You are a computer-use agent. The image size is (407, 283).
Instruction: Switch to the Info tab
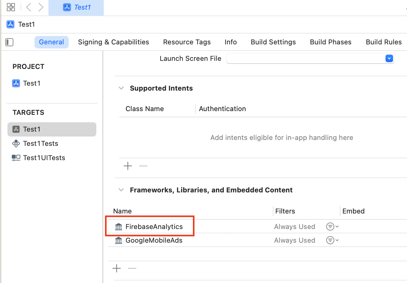(231, 42)
